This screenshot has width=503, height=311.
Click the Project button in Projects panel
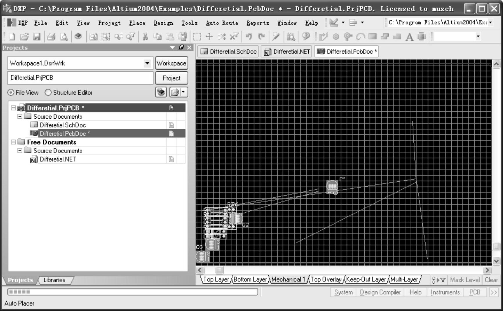(x=171, y=78)
